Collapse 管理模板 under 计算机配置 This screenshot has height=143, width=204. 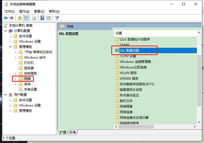[x=11, y=47]
